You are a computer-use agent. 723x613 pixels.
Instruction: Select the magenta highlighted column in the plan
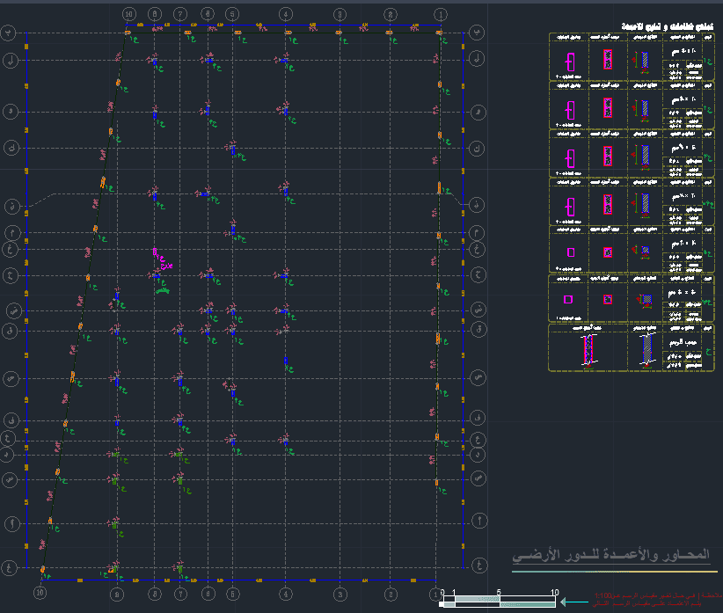click(155, 252)
